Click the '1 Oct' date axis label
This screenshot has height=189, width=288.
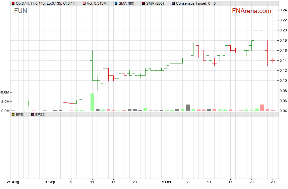(166, 182)
